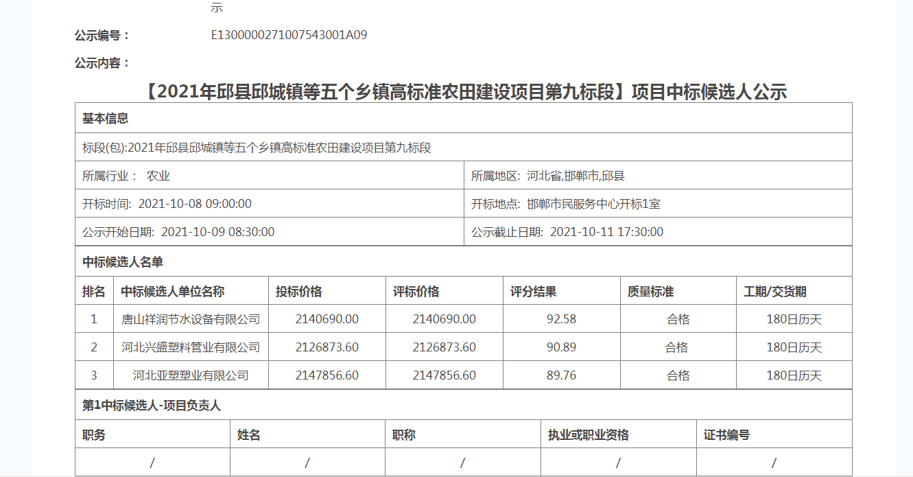The width and height of the screenshot is (913, 477).
Task: Click evaluation price 2140690.00 in 评标价格 column
Action: click(444, 319)
